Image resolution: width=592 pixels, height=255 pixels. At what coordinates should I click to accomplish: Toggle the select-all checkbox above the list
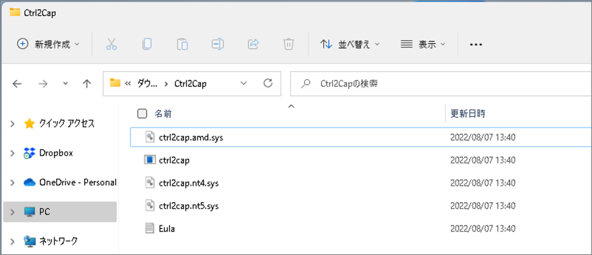(x=142, y=113)
